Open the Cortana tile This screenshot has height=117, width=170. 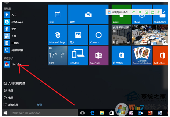(98, 35)
